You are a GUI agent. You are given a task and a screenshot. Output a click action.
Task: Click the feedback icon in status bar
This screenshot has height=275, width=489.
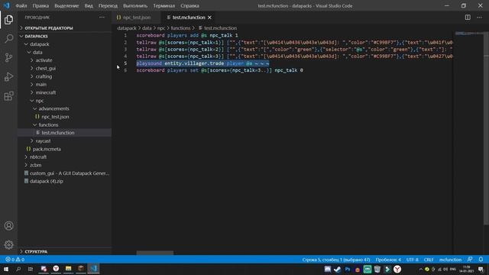470,260
